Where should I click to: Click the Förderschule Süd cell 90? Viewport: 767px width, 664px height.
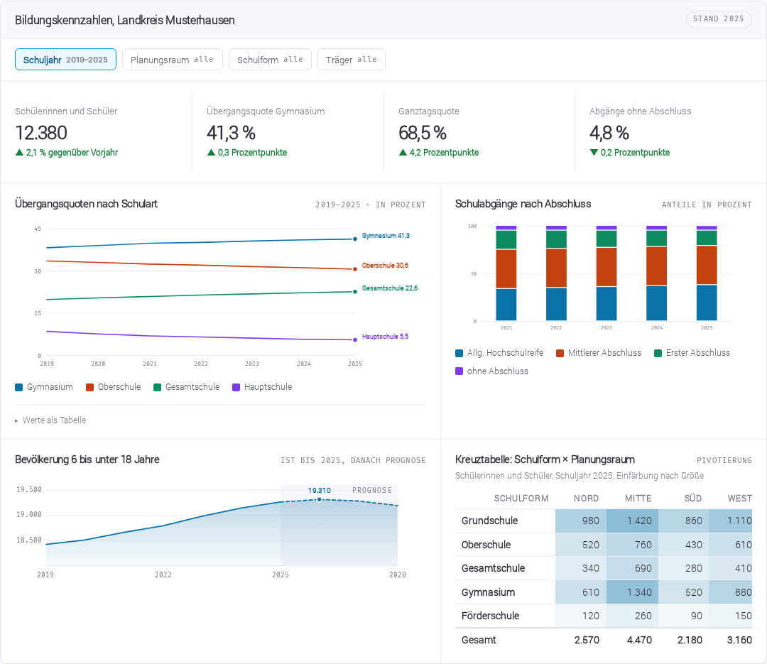(683, 616)
